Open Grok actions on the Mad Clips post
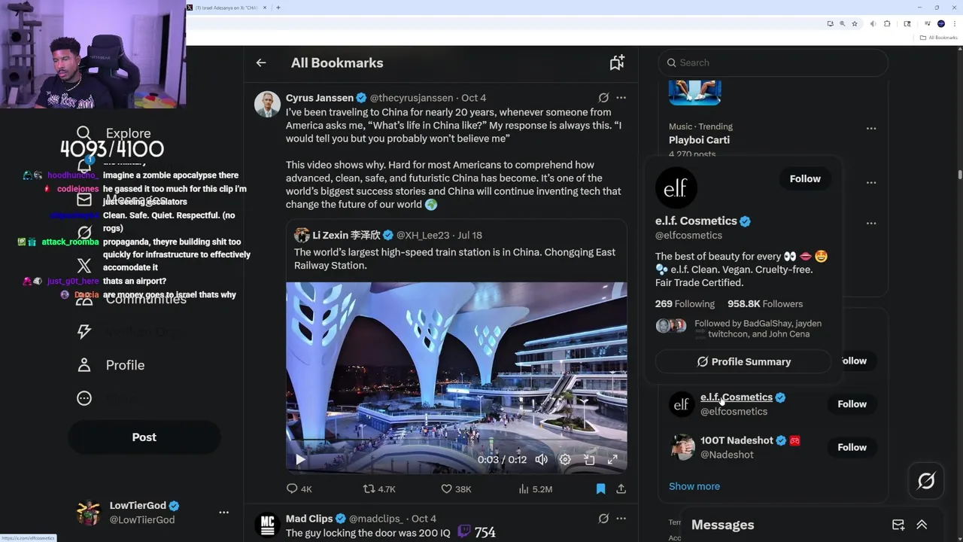963x542 pixels. pos(603,519)
